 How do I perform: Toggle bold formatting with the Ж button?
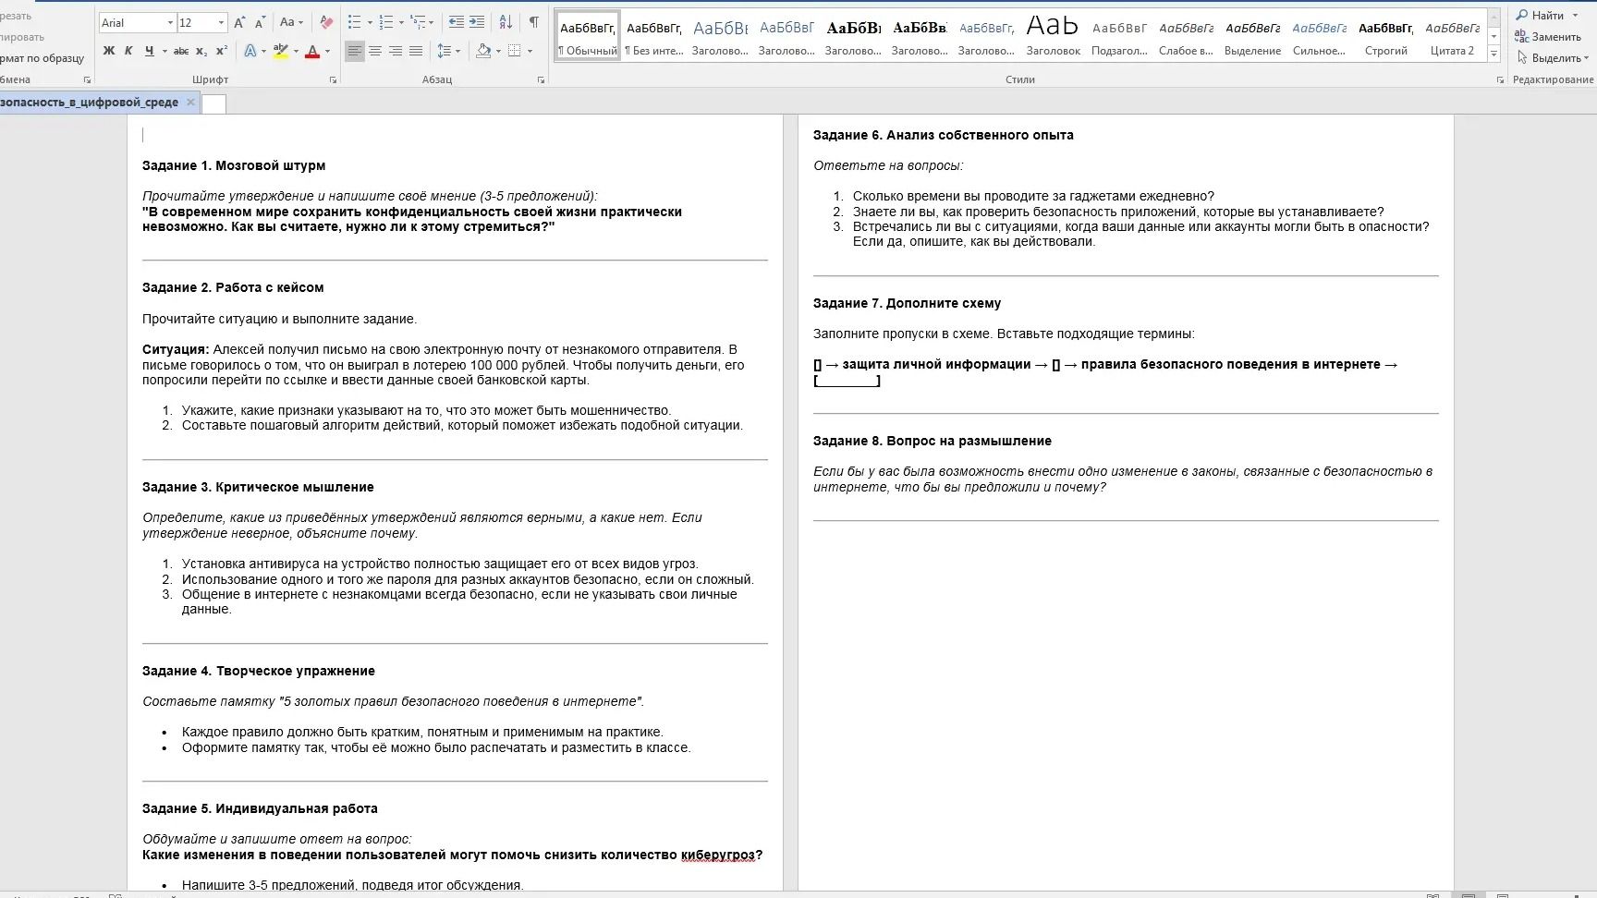109,51
